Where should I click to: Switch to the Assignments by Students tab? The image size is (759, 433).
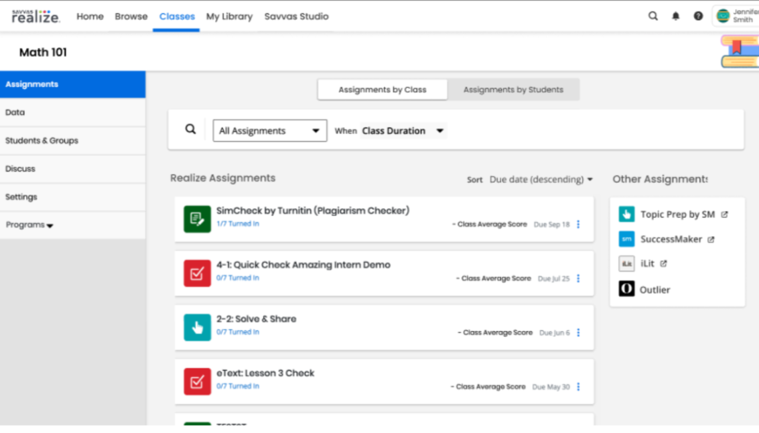click(513, 90)
